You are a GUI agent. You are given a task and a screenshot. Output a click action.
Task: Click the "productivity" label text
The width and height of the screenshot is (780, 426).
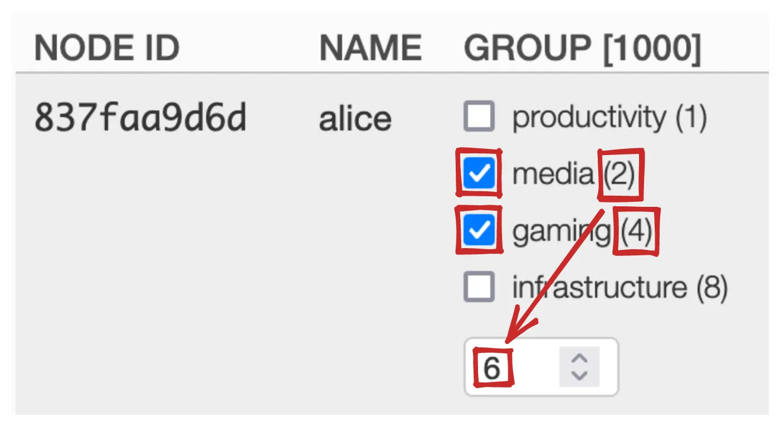point(589,117)
